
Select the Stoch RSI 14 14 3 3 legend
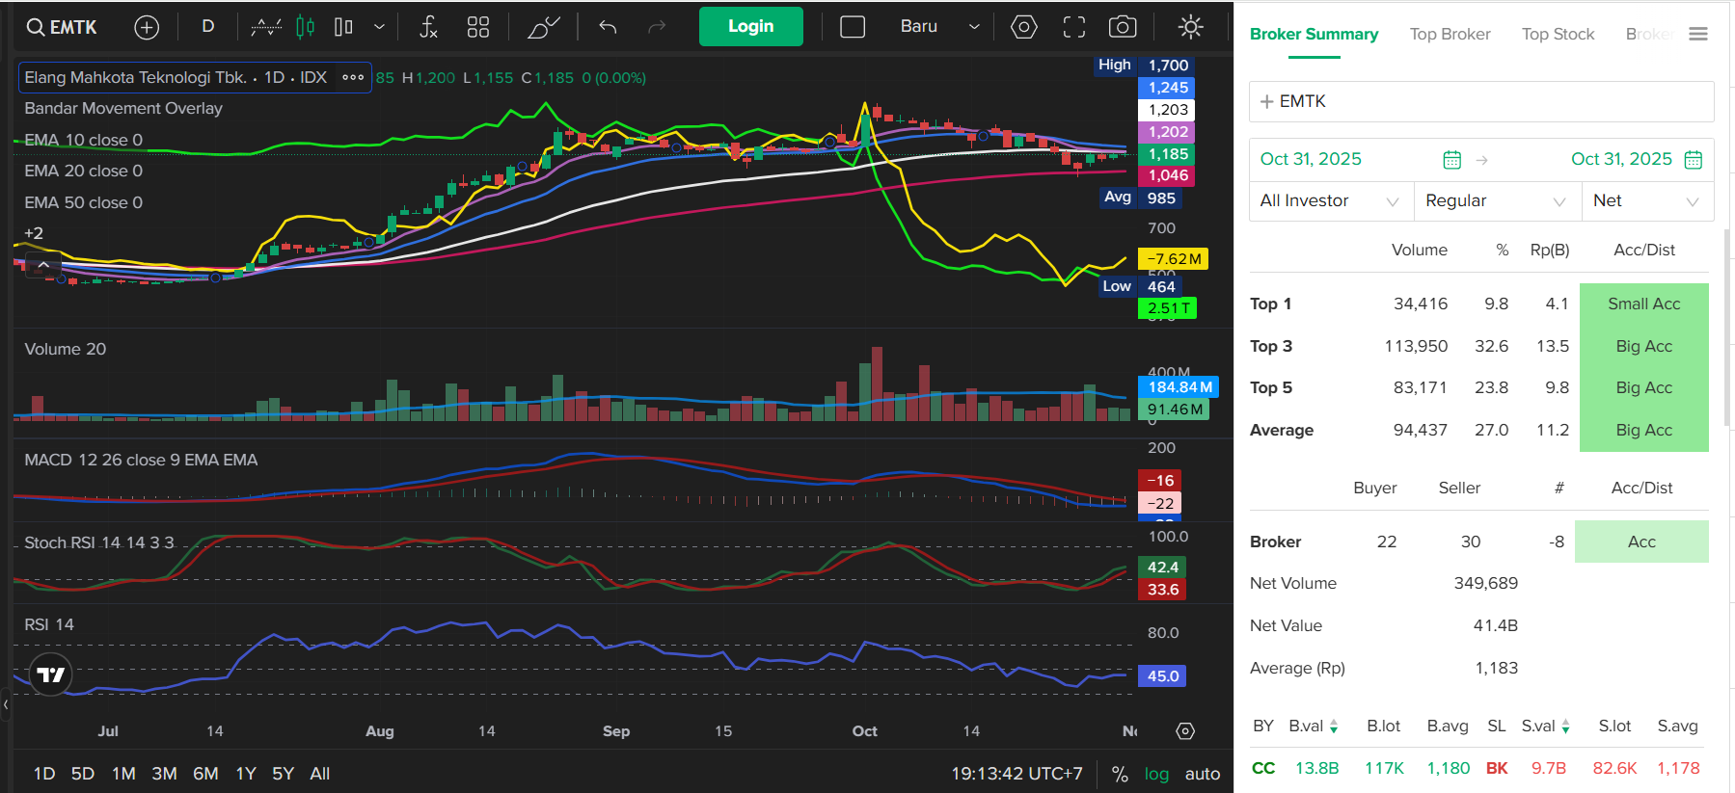click(99, 543)
